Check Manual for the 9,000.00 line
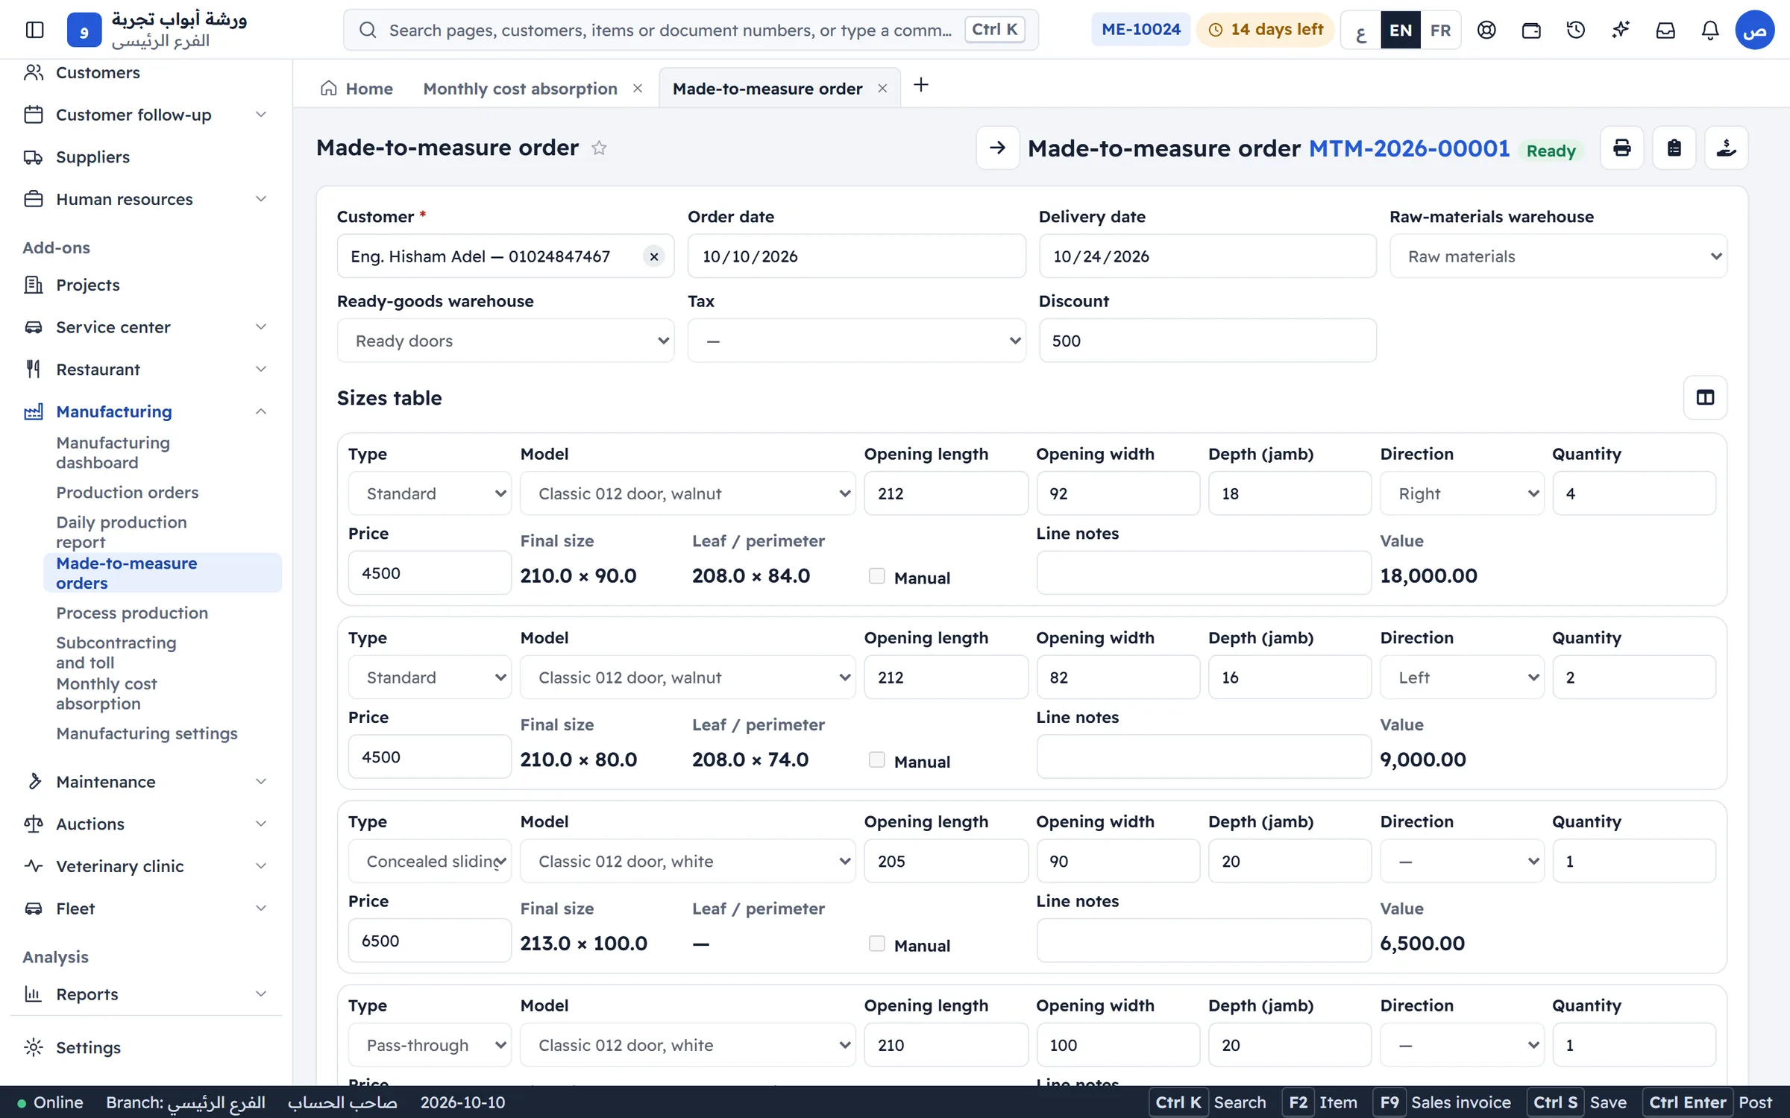 coord(877,759)
